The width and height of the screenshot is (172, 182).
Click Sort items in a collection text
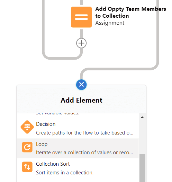click(x=65, y=173)
